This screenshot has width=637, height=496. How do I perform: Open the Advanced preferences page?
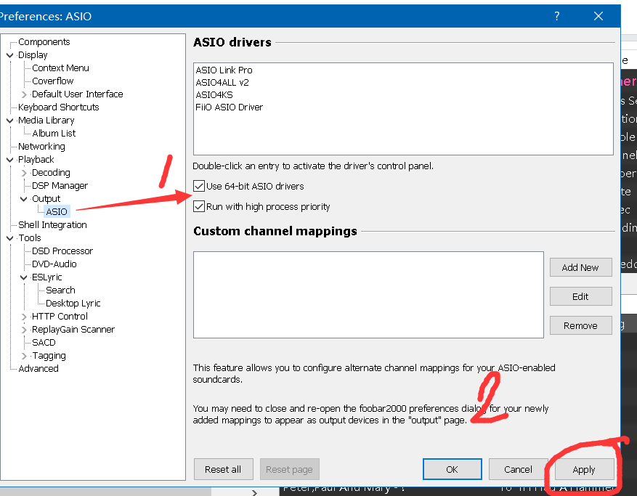(x=38, y=368)
